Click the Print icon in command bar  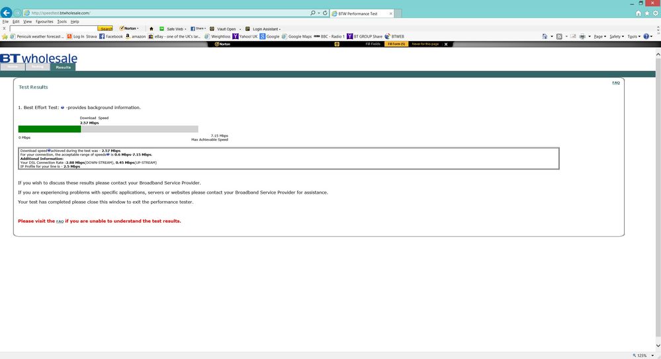click(x=582, y=36)
